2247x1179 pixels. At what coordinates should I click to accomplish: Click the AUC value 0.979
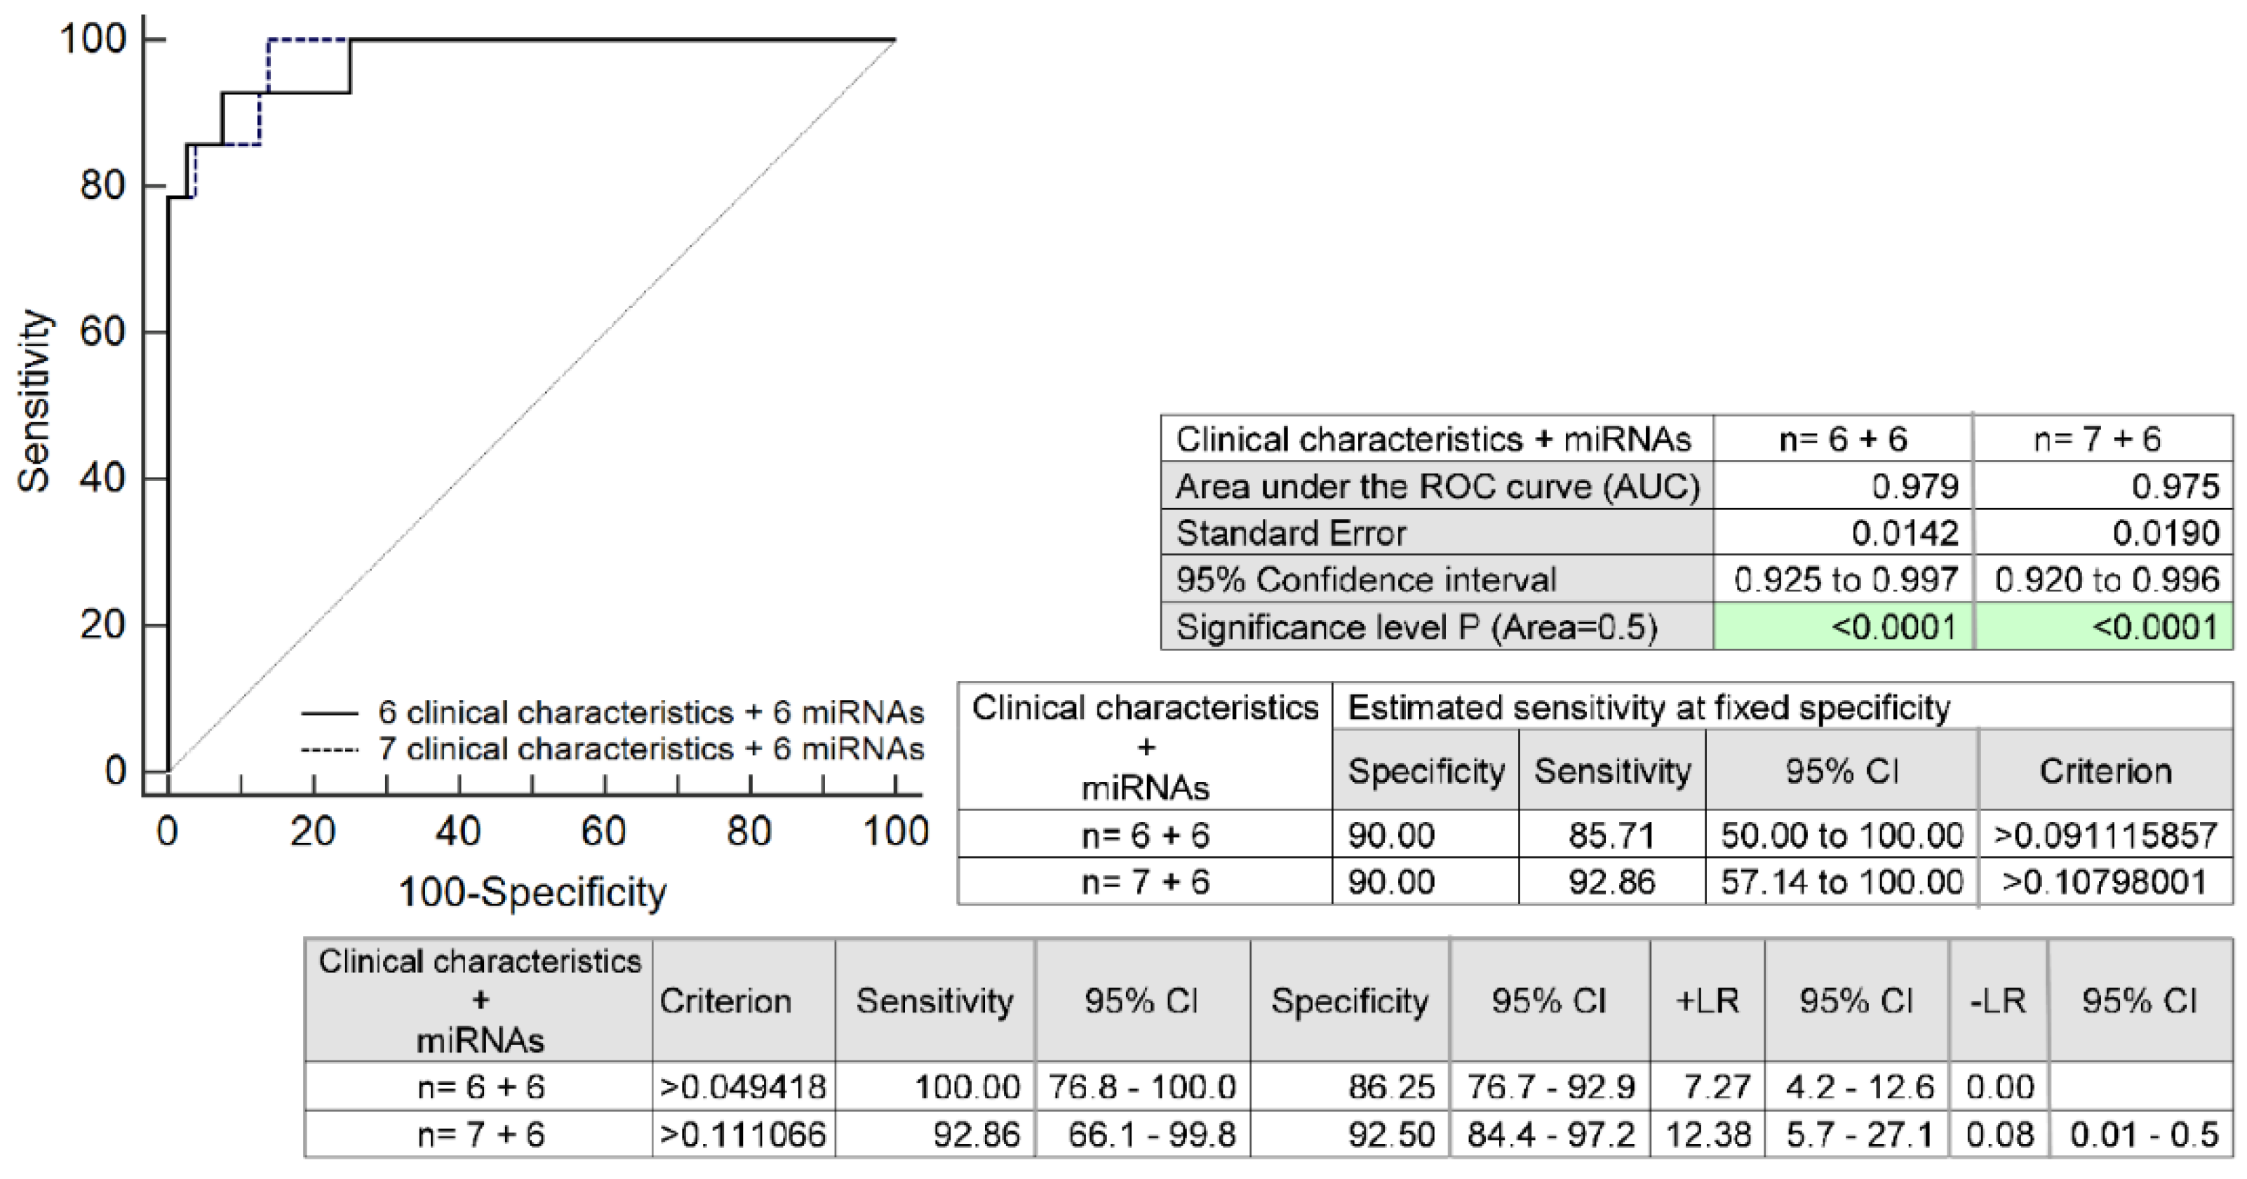(x=1914, y=487)
